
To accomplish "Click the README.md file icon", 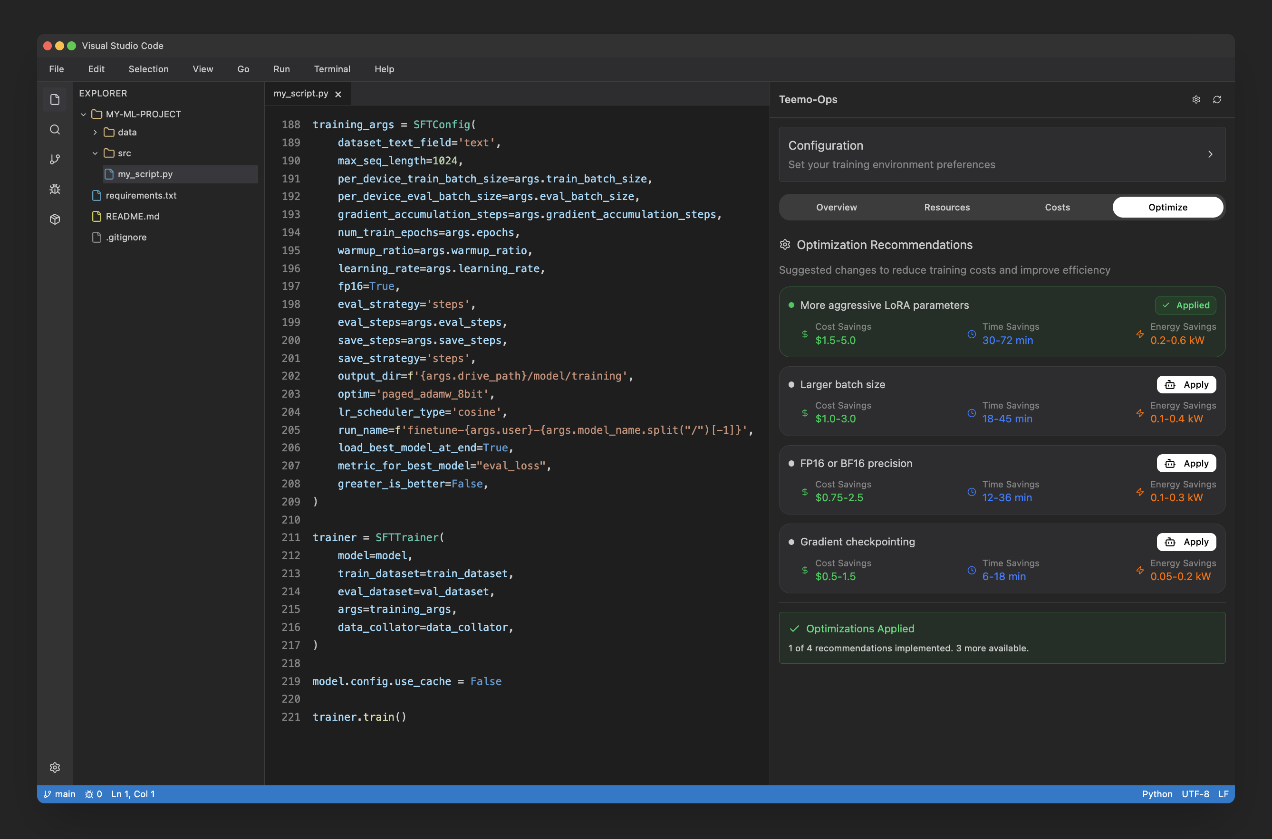I will [97, 216].
